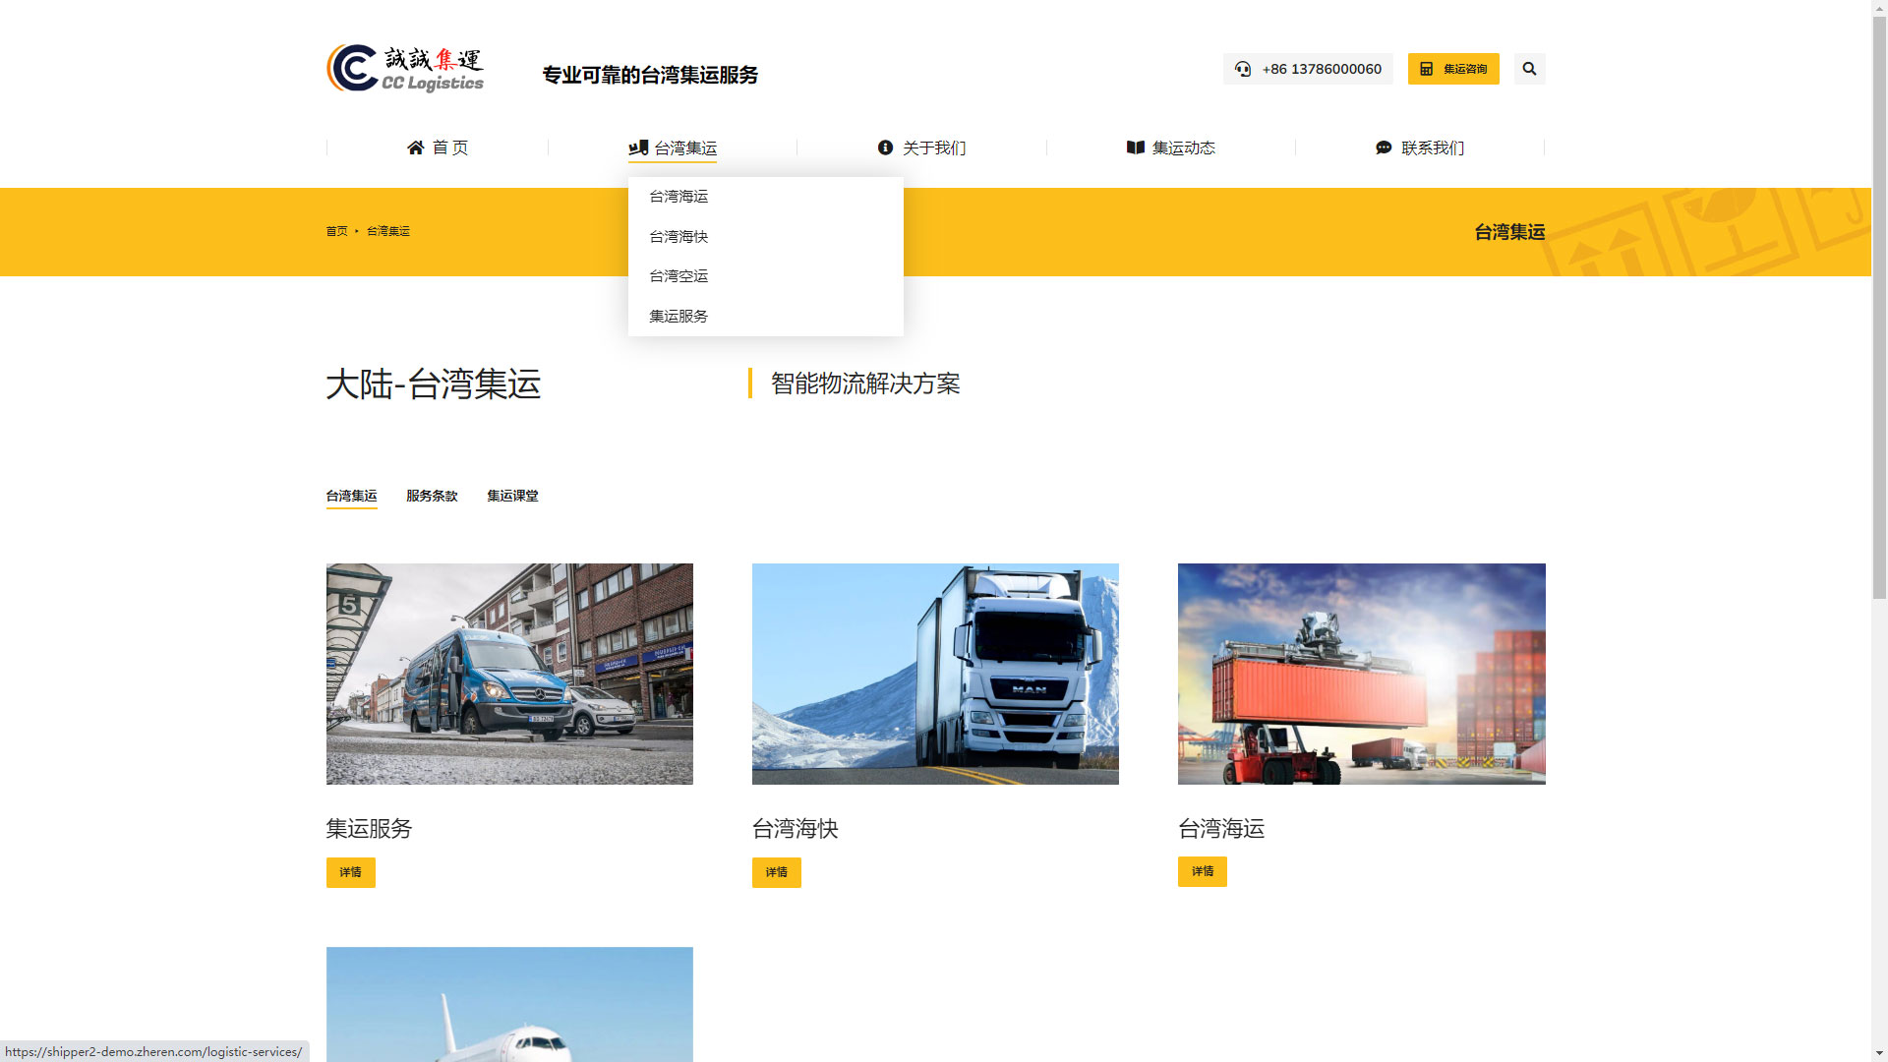The height and width of the screenshot is (1062, 1888).
Task: Click the 台湾海运 card title
Action: pyautogui.click(x=1221, y=829)
